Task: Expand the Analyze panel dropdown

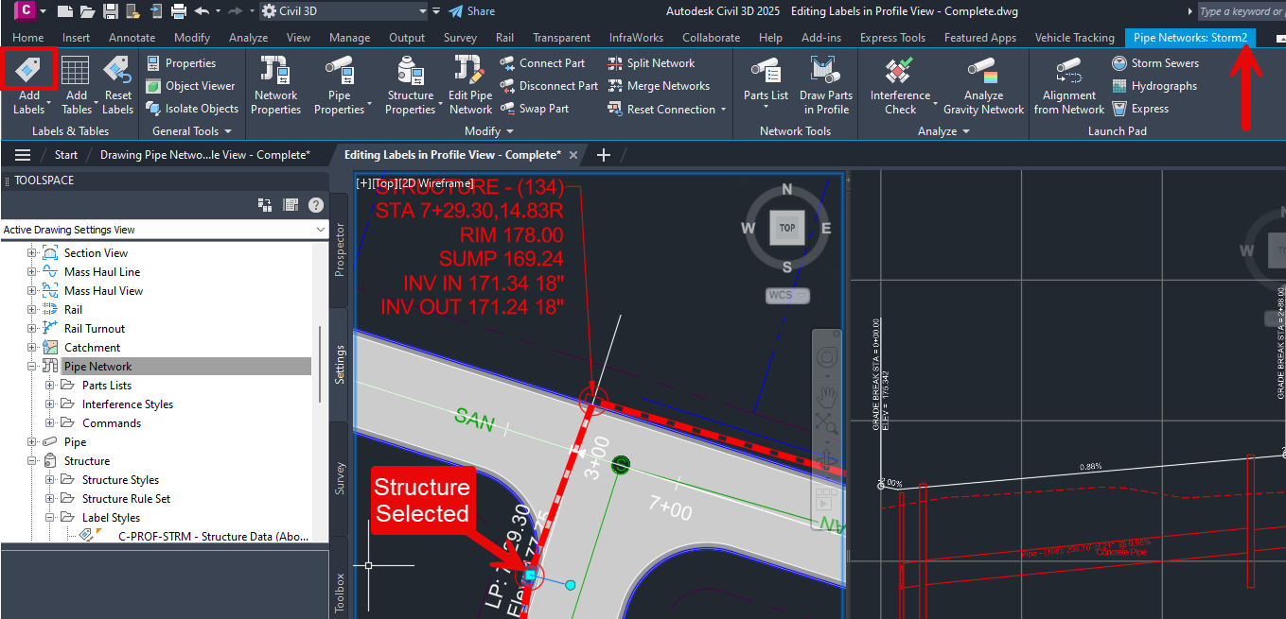Action: (943, 131)
